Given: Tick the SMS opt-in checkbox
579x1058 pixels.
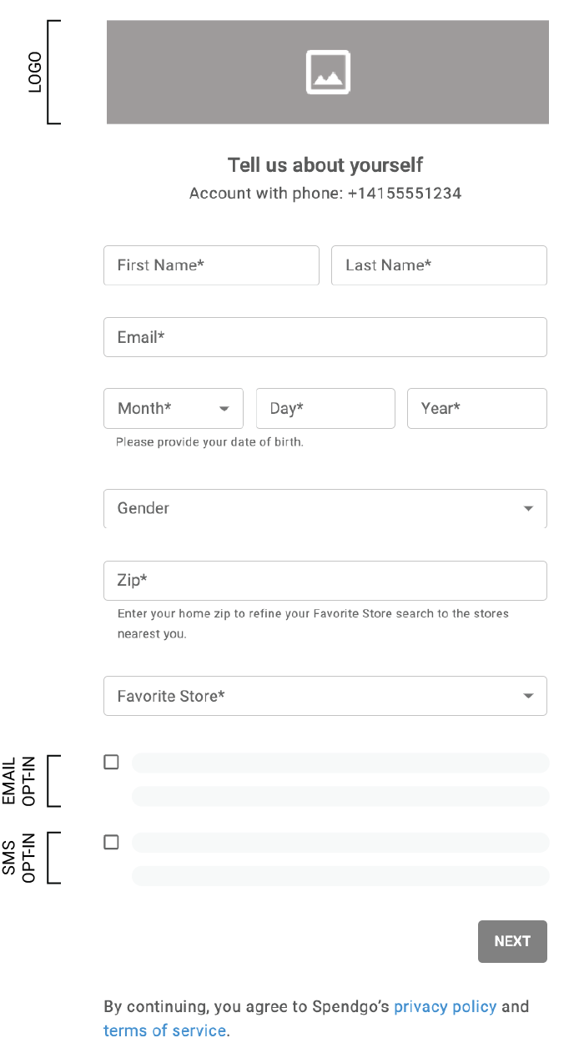Looking at the screenshot, I should coord(111,842).
